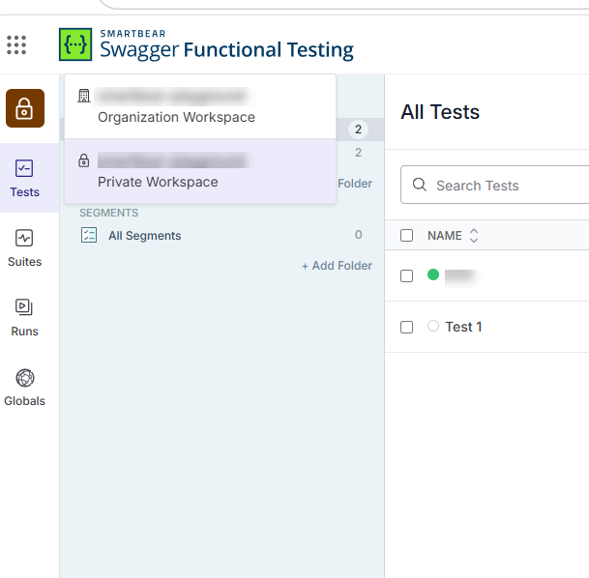Open the brown lock workspace switcher
Screen dimensions: 589x578
pyautogui.click(x=25, y=108)
